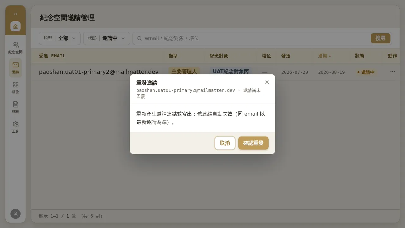Open 塔位 grid icon in sidebar
This screenshot has width=405, height=228.
[16, 88]
